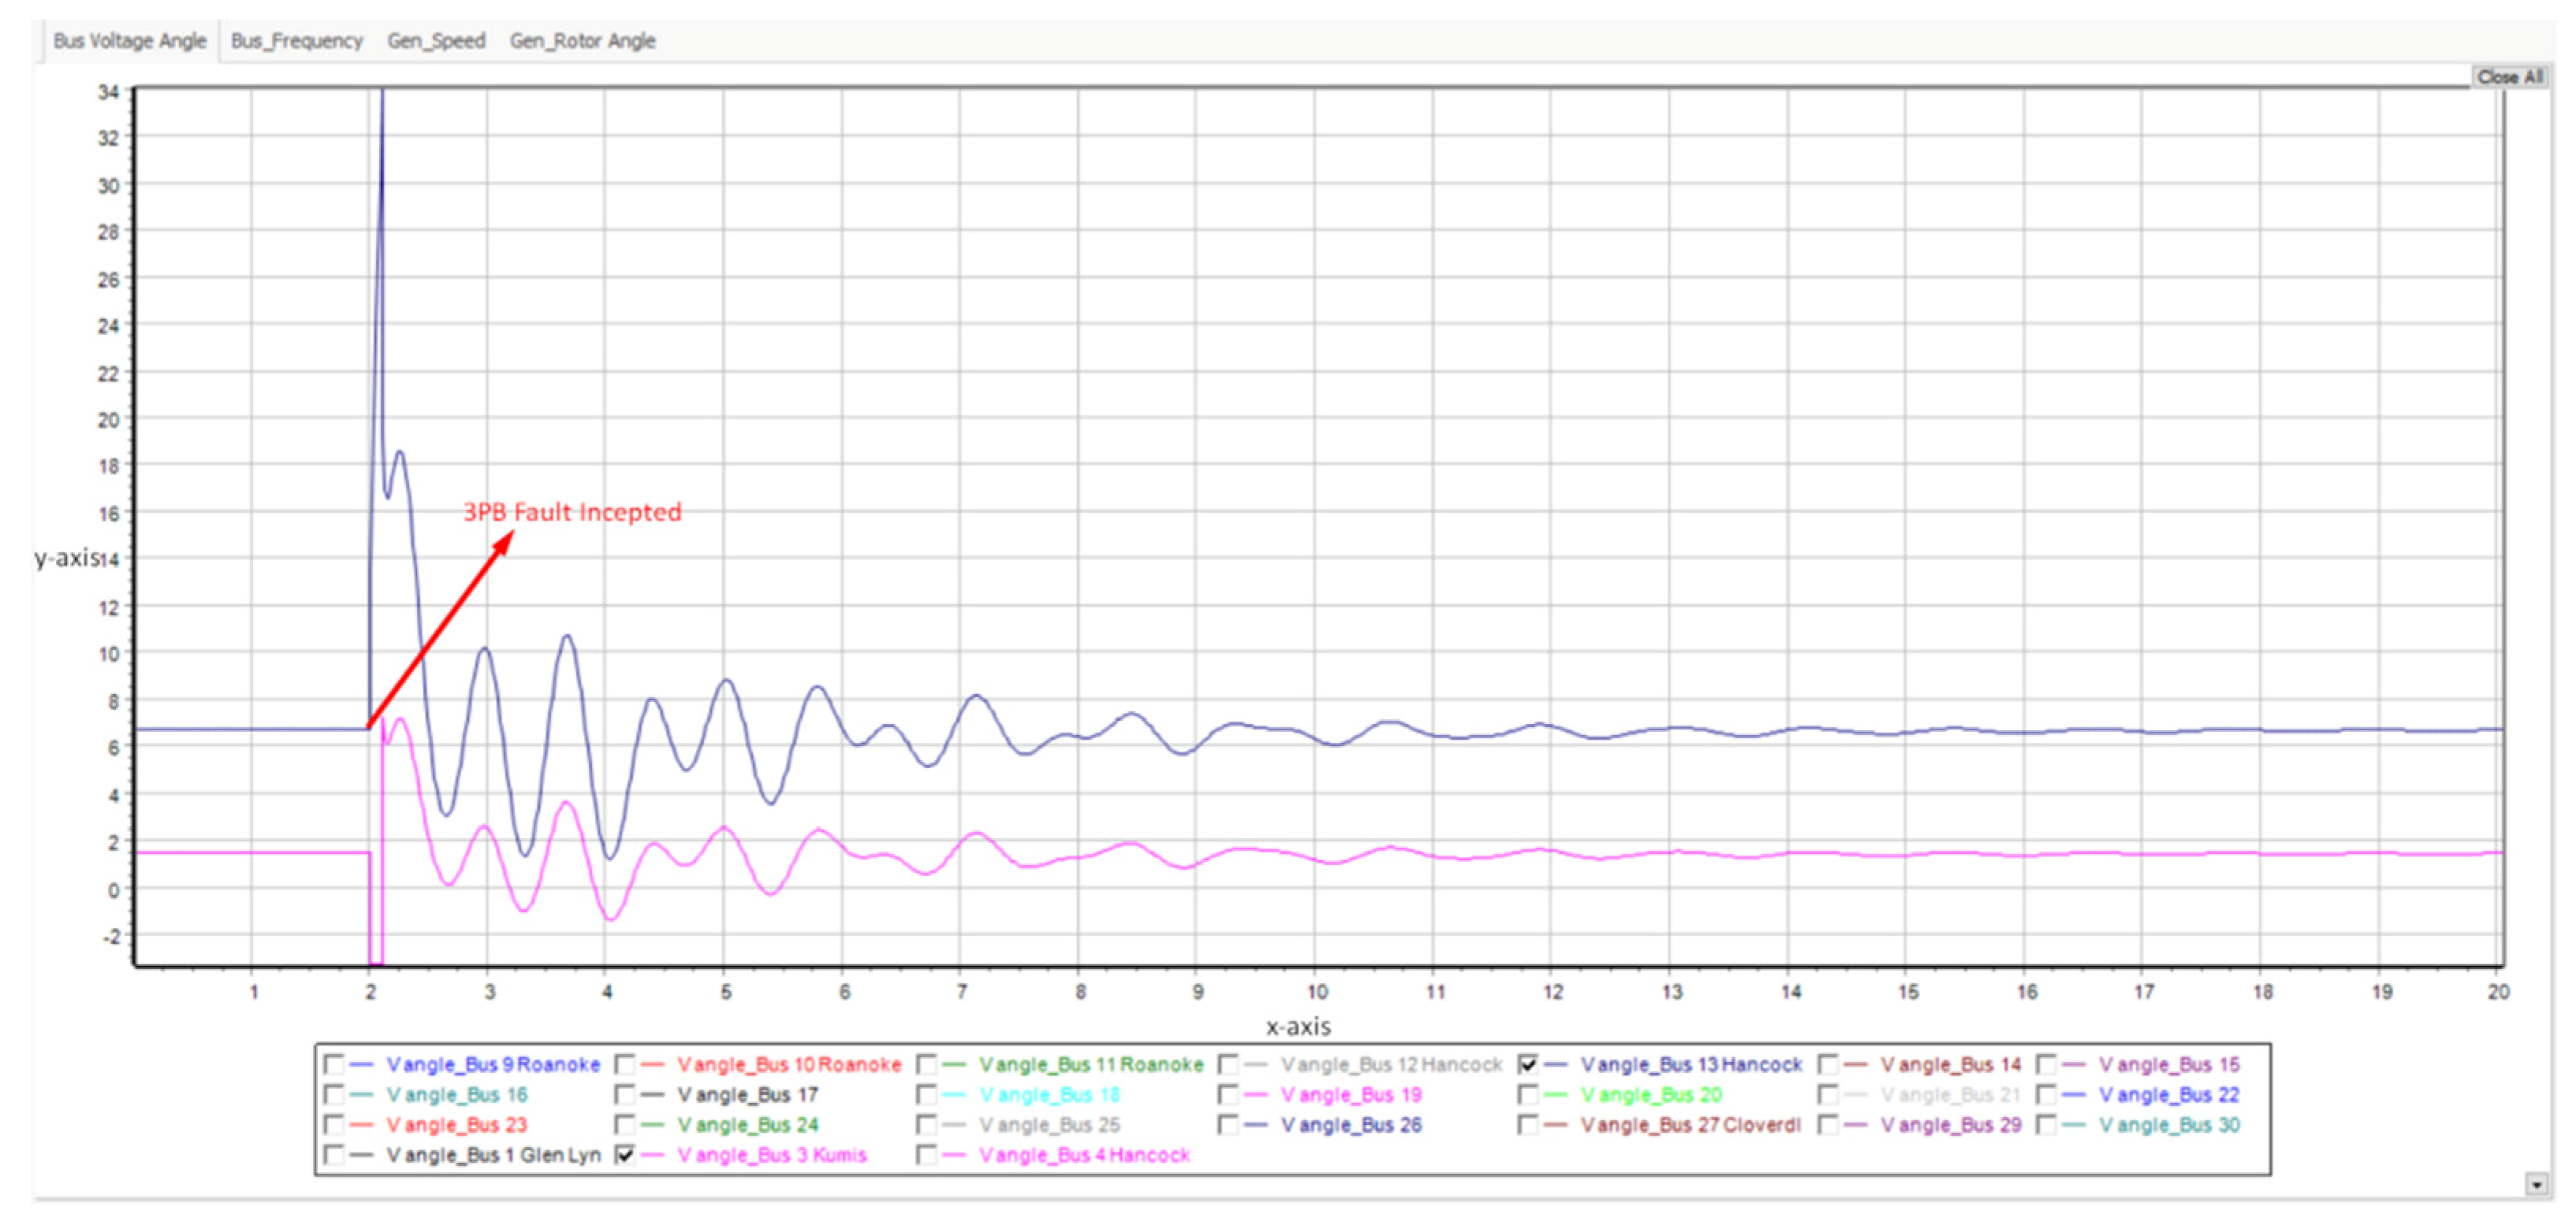Click the magenta line swatch for Bus 19
The height and width of the screenshot is (1225, 2576).
click(x=1256, y=1095)
